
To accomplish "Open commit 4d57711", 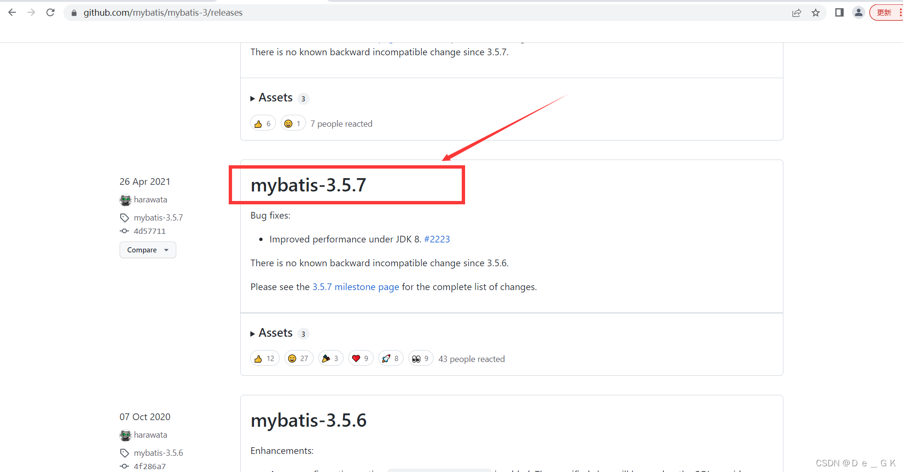I will (150, 231).
